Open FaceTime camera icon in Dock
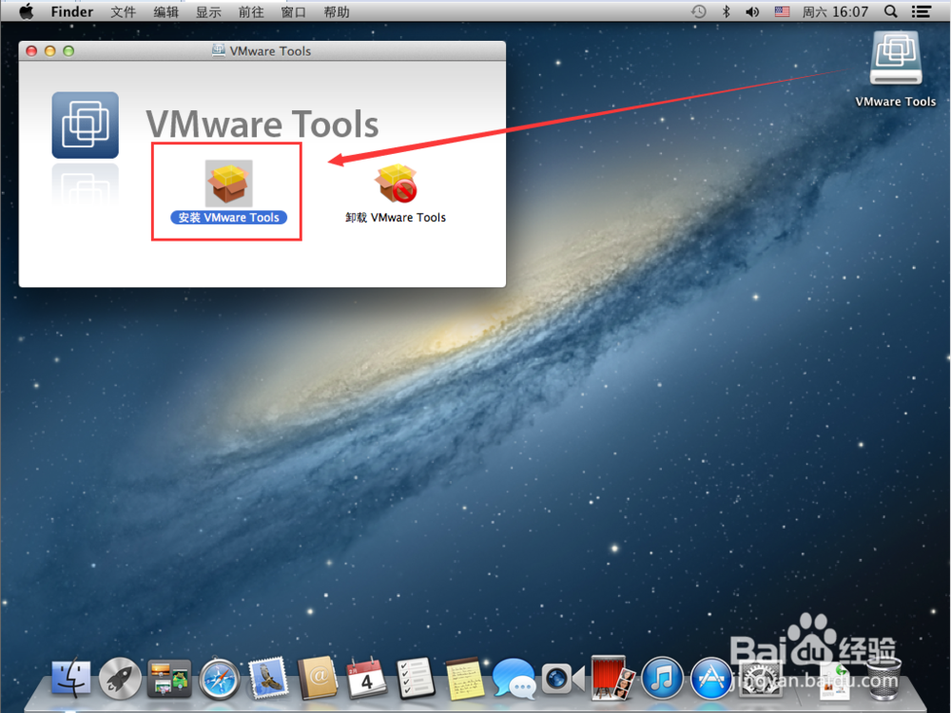 tap(563, 679)
